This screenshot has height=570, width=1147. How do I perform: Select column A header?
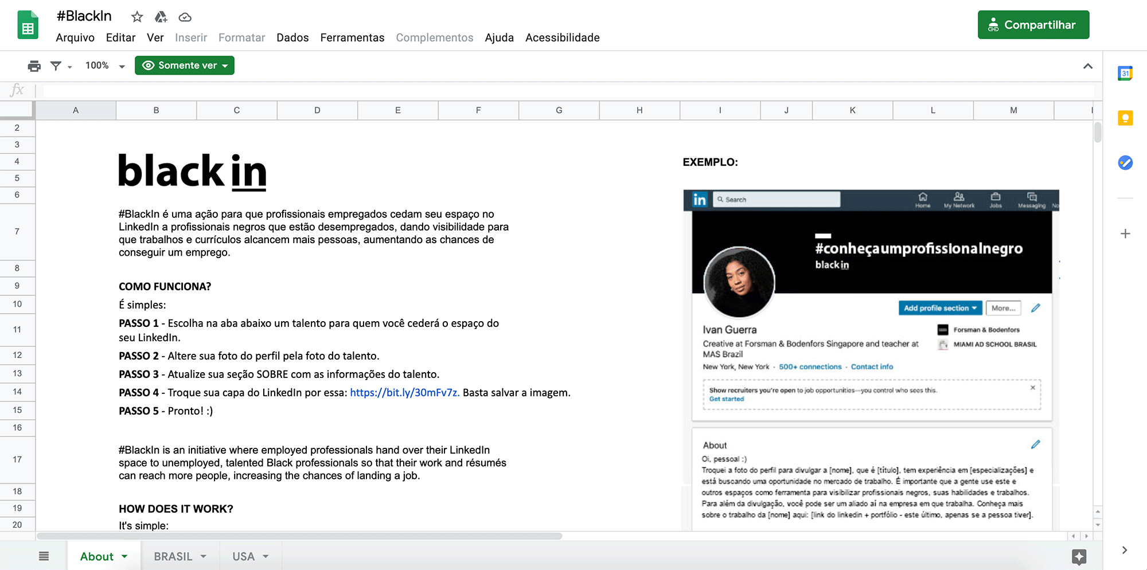(x=76, y=110)
